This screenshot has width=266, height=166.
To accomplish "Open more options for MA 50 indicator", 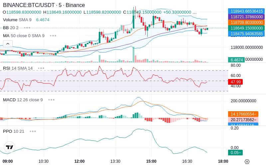I will pos(53,36).
